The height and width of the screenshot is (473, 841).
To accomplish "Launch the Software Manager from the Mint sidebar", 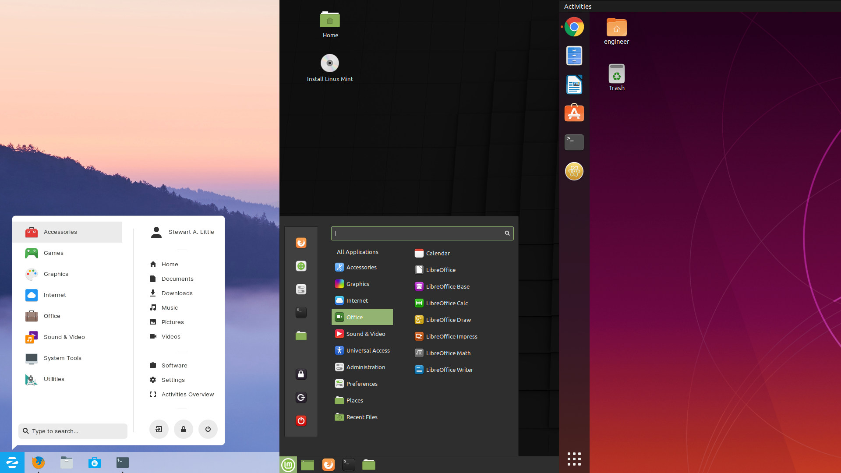I will (x=301, y=266).
